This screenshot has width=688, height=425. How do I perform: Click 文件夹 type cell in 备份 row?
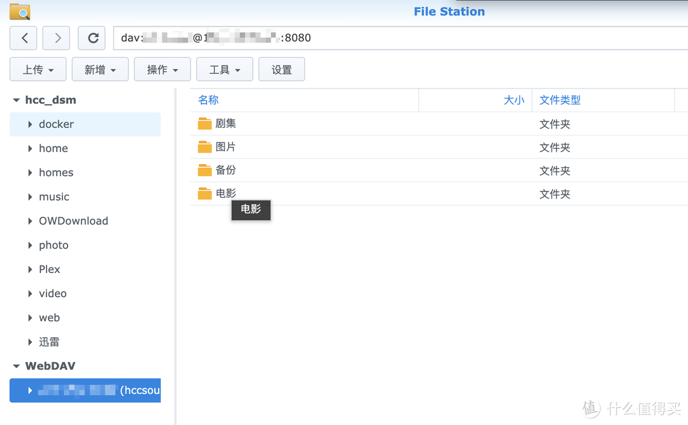point(555,171)
